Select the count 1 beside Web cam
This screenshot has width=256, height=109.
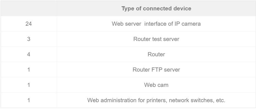click(29, 85)
